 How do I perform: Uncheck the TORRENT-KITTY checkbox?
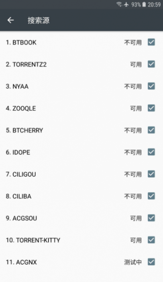coord(151,240)
